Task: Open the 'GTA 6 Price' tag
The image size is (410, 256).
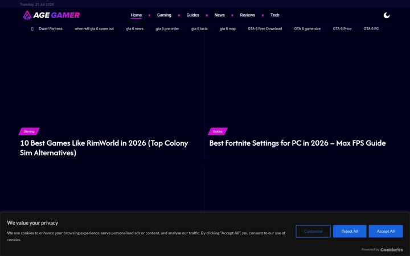Action: (342, 29)
